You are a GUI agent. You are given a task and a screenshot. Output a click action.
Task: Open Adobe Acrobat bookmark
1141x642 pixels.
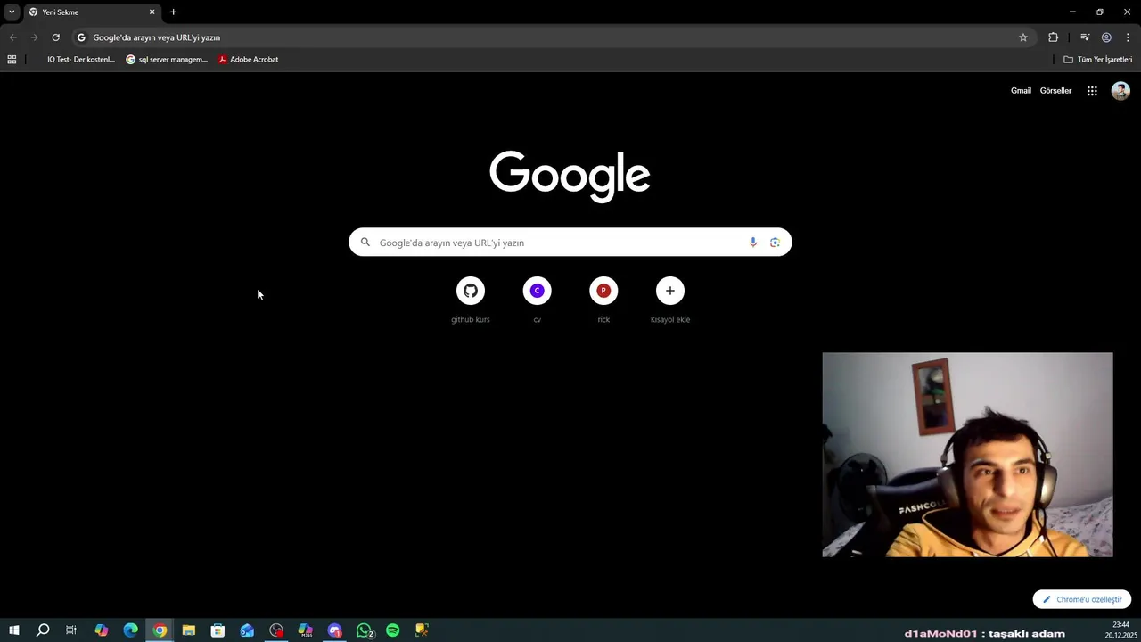click(248, 60)
